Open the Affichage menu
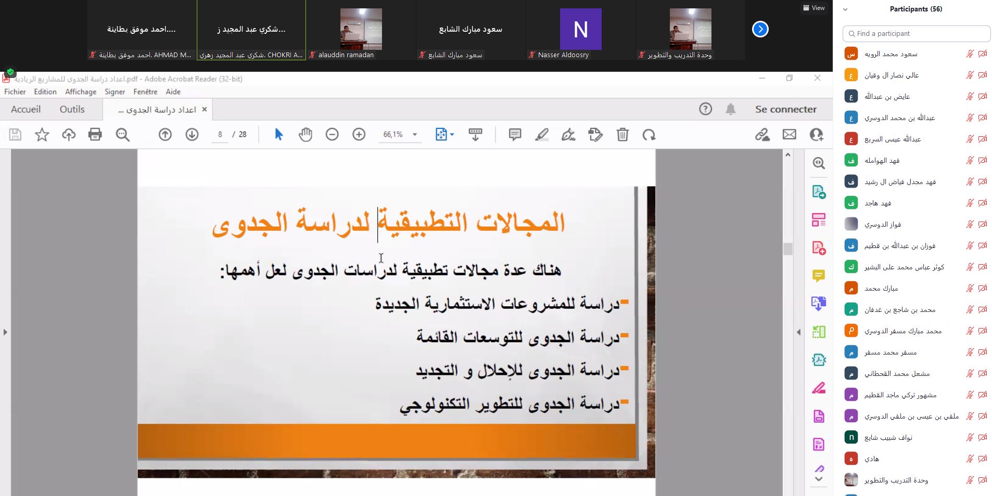This screenshot has height=496, width=992. (81, 92)
